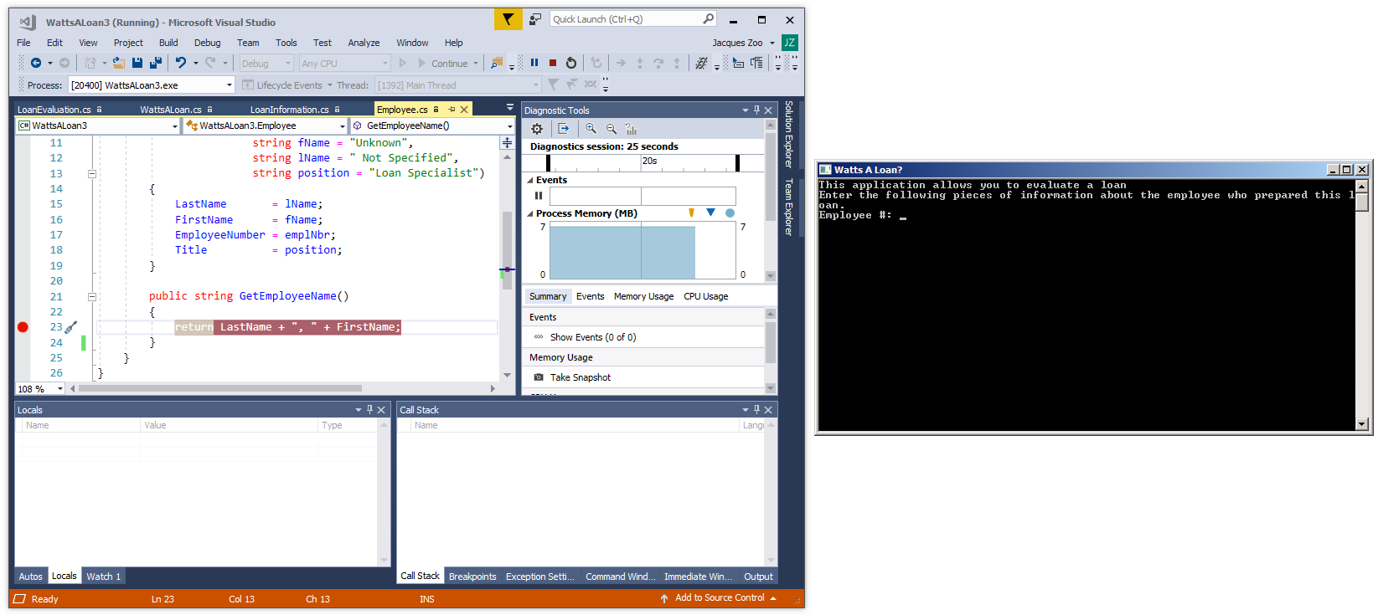Screen dimensions: 1378x615
Task: Click the Undo icon in toolbar
Action: point(181,63)
